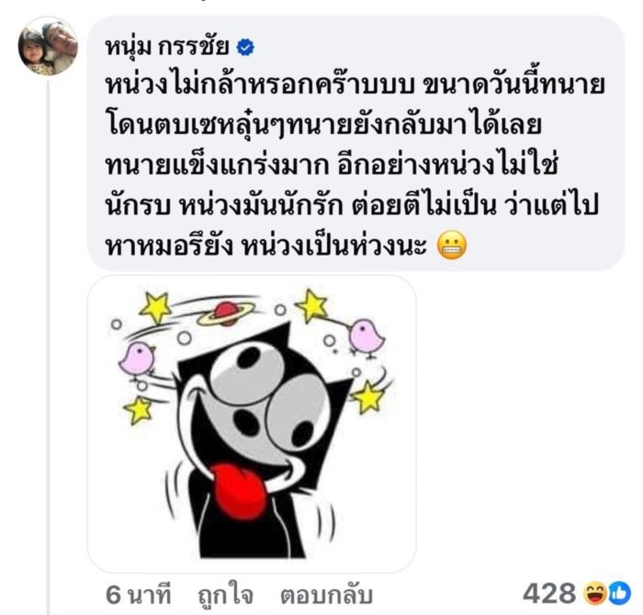Image resolution: width=643 pixels, height=615 pixels.
Task: Click the vertical reply thread line
Action: [48, 347]
